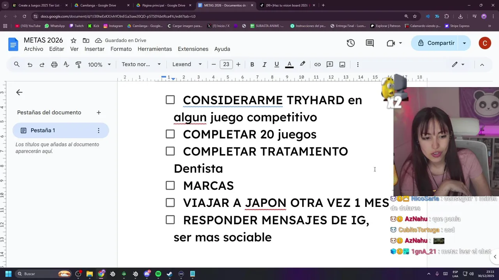Check CONSIDERARME TRYHARD checkbox
Screen dimensions: 499x280
coord(170,100)
